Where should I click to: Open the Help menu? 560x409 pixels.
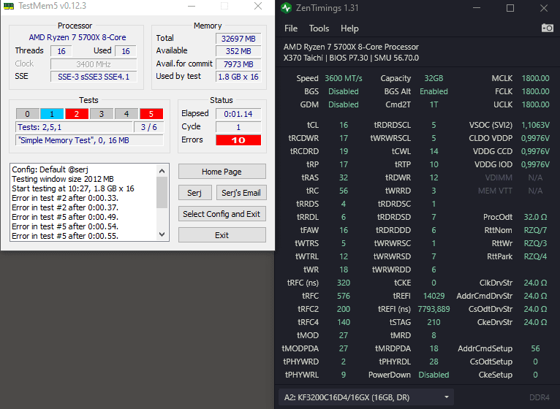pyautogui.click(x=349, y=28)
